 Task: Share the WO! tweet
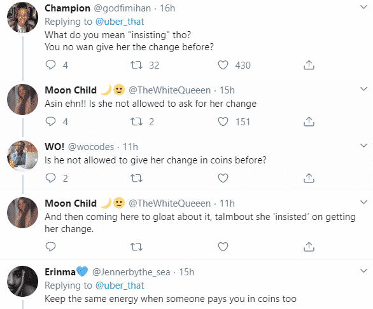[x=309, y=178]
